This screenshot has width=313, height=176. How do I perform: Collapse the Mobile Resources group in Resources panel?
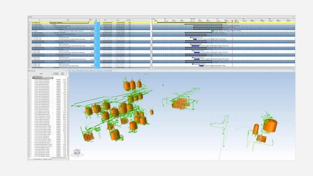click(x=32, y=76)
